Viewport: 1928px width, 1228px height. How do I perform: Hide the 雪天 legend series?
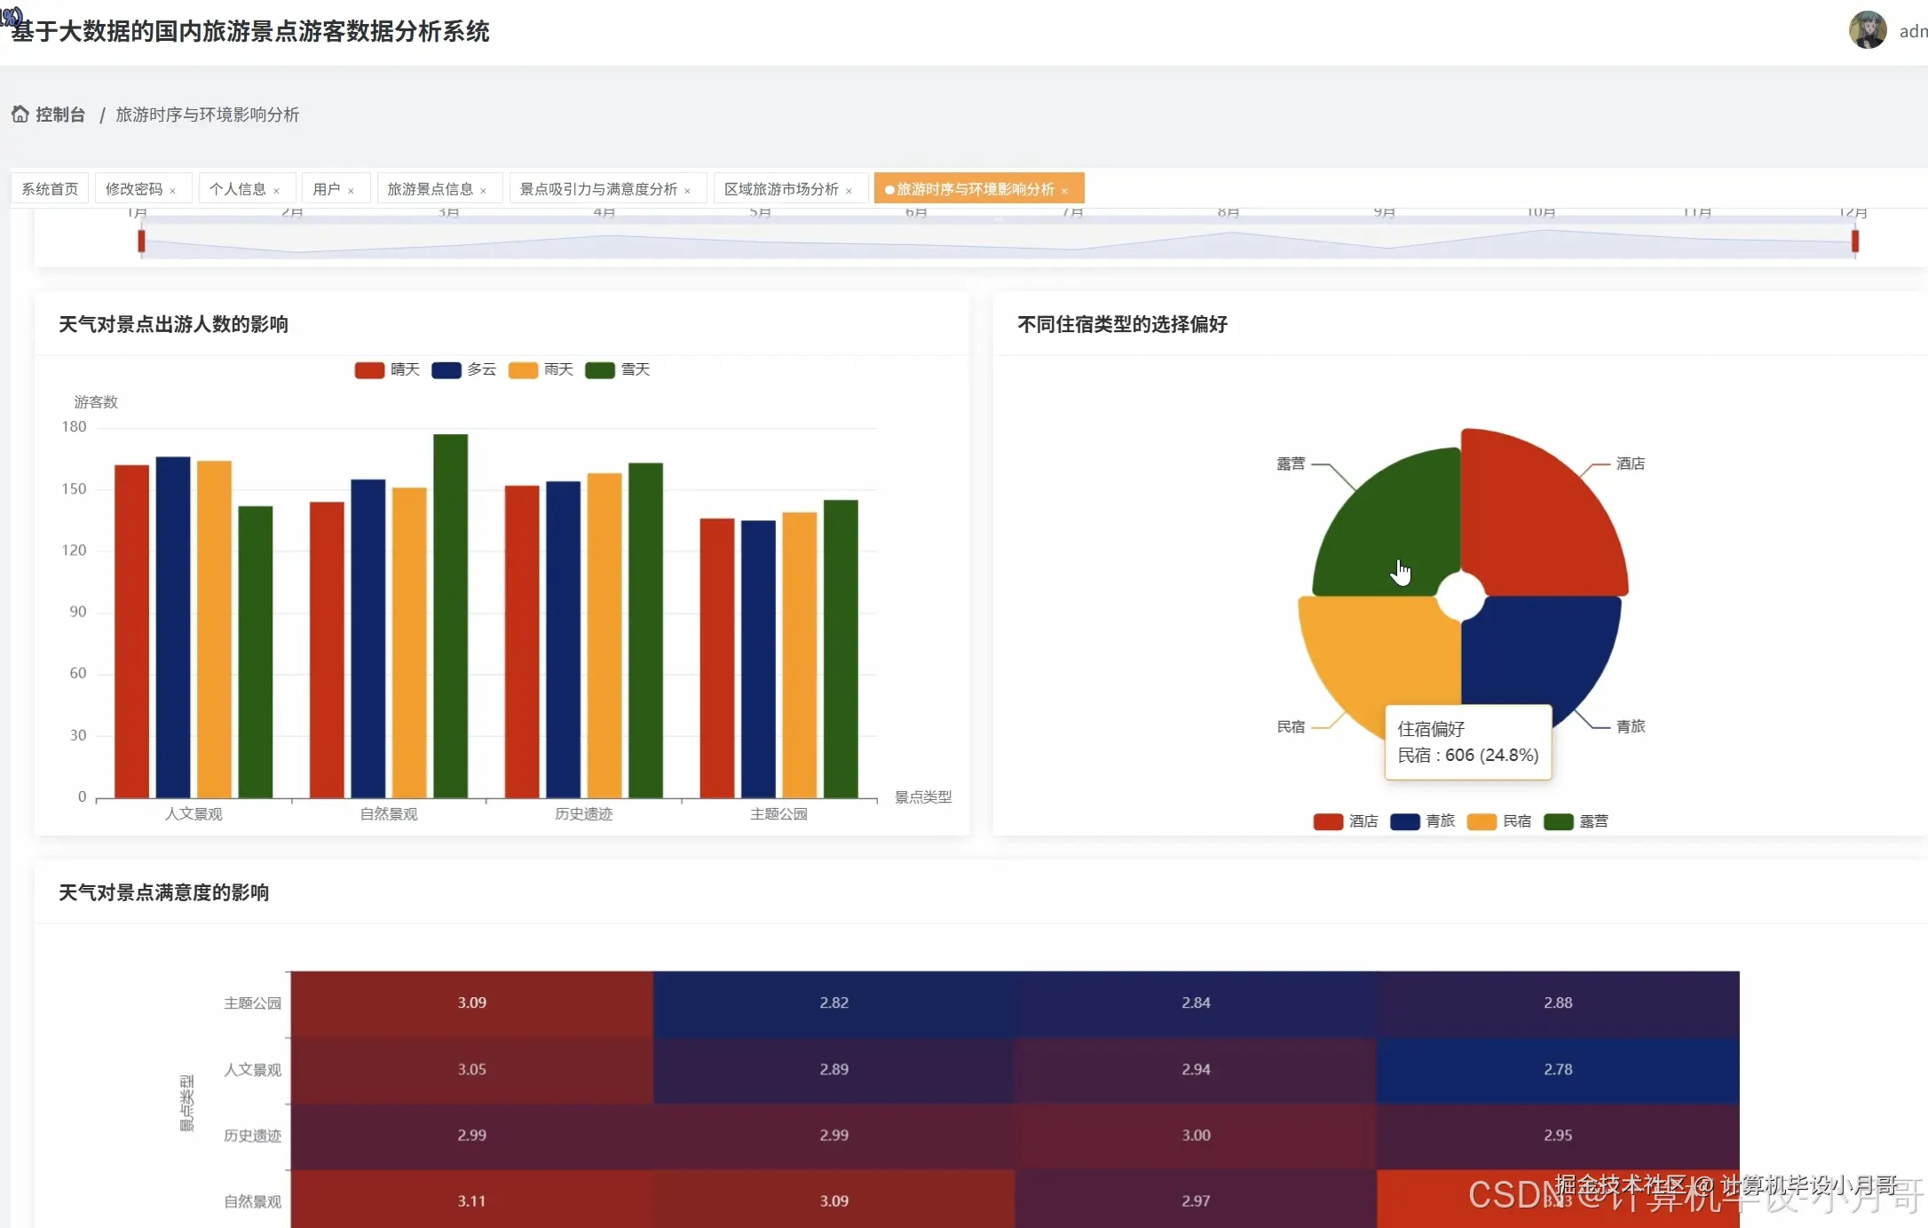[x=600, y=370]
